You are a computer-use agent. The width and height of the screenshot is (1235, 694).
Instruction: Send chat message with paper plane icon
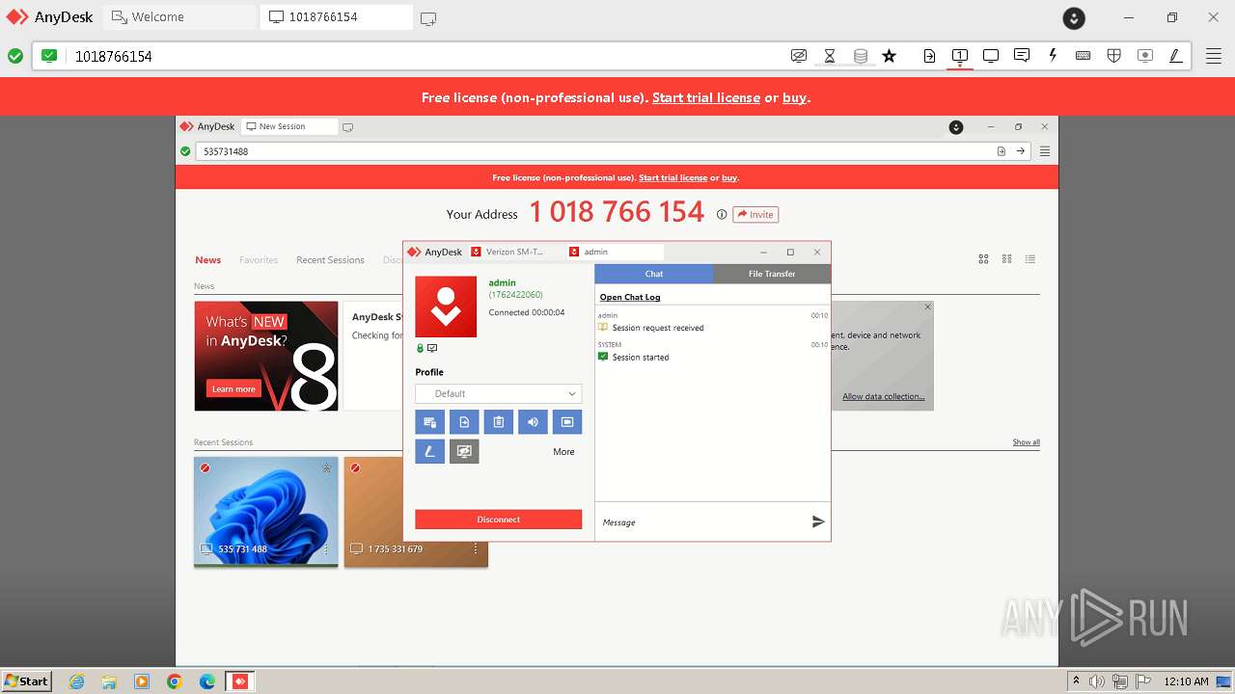[x=818, y=521]
